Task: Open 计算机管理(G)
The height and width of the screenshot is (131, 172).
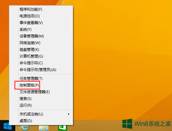Action: click(x=45, y=56)
